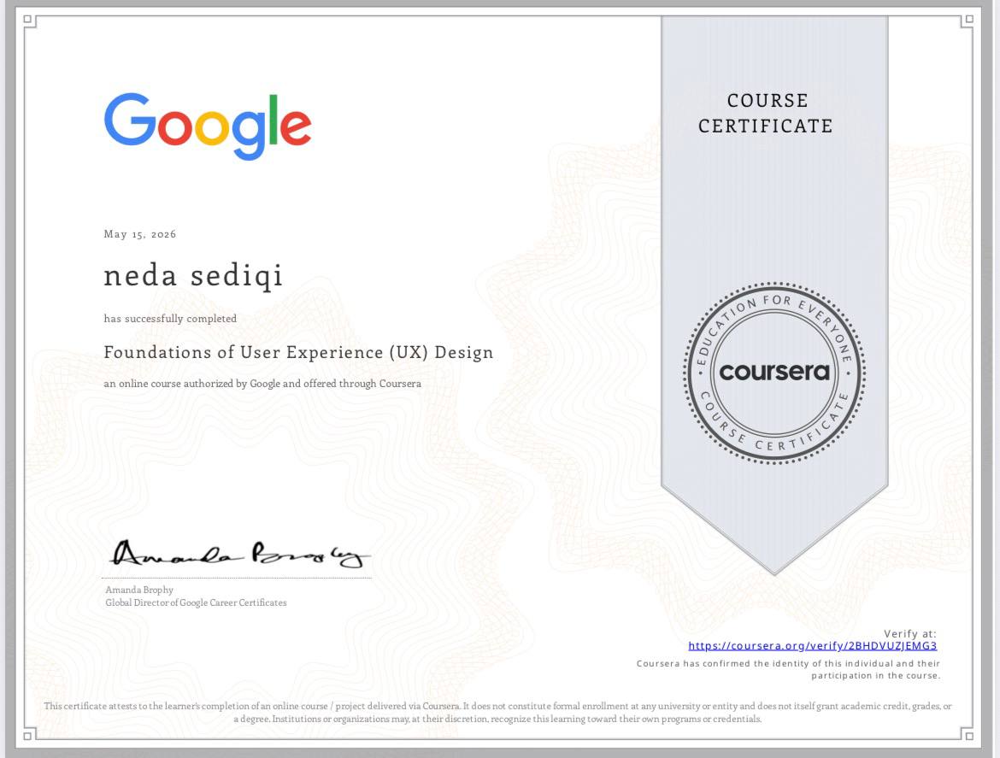Click 'Foundations of User Experience (UX) Design' title
This screenshot has width=1000, height=758.
coord(298,353)
